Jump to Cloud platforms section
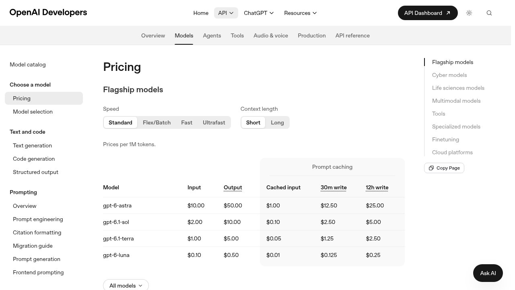Image resolution: width=515 pixels, height=290 pixels. (452, 152)
